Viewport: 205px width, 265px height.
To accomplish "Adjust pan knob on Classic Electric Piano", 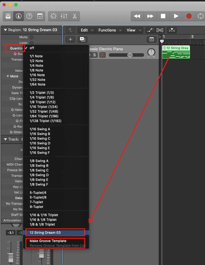I will pyautogui.click(x=151, y=52).
